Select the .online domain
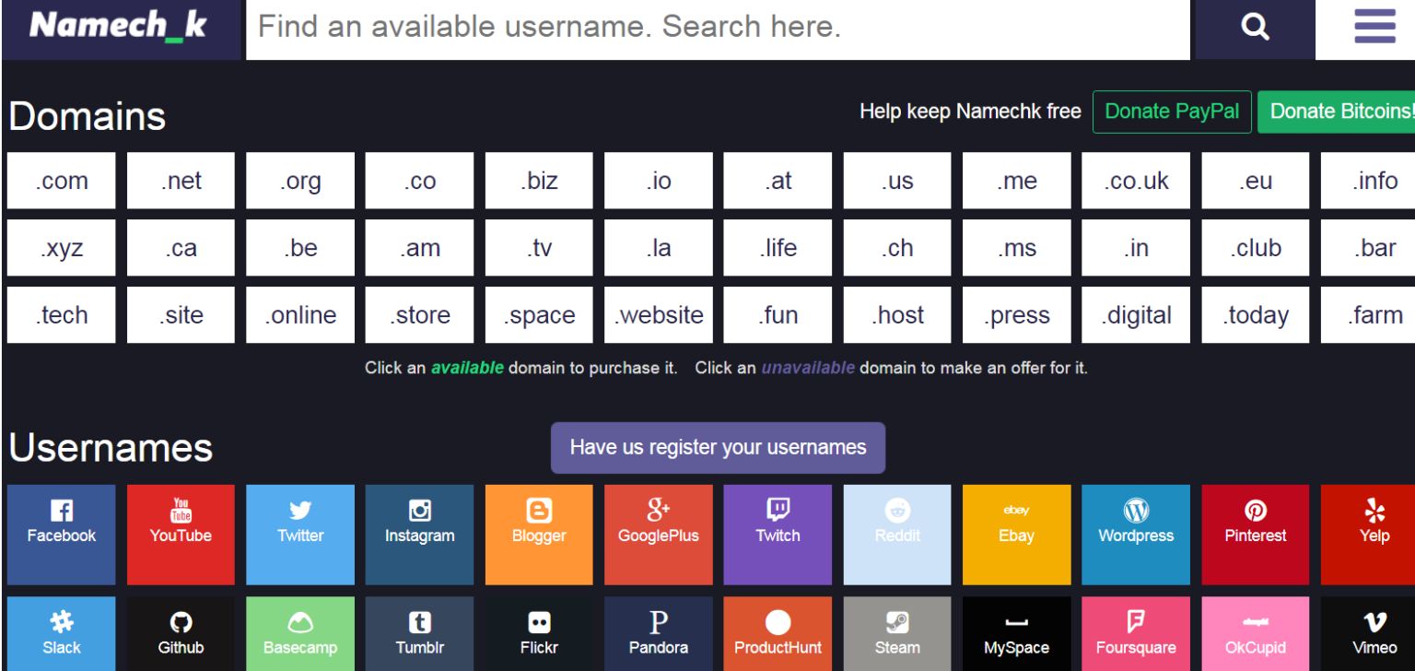The width and height of the screenshot is (1415, 671). 300,315
